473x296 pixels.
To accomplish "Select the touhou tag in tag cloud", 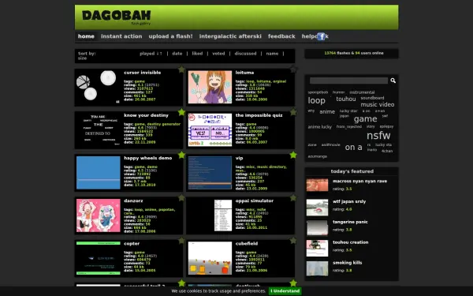I will click(346, 99).
